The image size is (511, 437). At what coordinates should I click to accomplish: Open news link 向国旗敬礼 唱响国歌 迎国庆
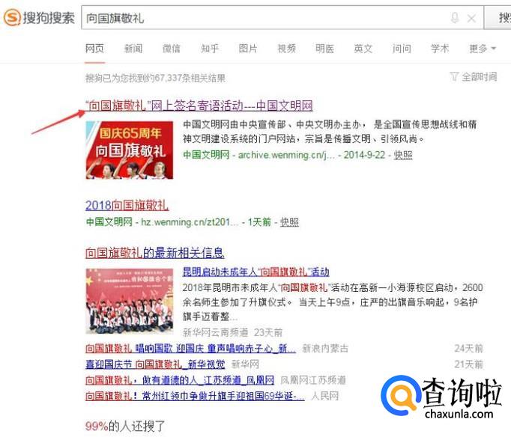(190, 349)
